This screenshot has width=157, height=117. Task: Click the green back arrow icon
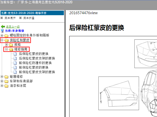(x=3, y=27)
